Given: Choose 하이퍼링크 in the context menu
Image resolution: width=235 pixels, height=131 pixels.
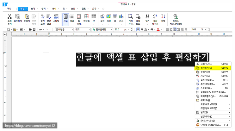Looking at the screenshot, I should pos(213,96).
